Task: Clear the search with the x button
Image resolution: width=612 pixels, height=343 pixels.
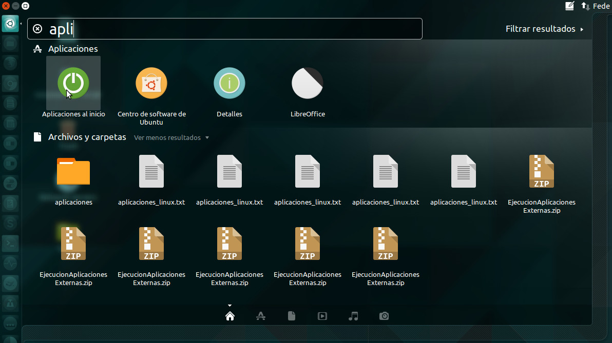Action: click(x=37, y=29)
